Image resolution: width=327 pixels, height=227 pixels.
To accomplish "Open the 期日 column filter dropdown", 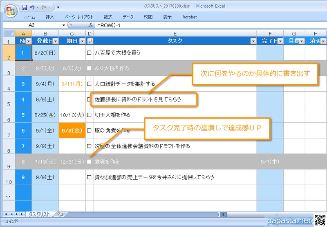I will click(x=82, y=41).
